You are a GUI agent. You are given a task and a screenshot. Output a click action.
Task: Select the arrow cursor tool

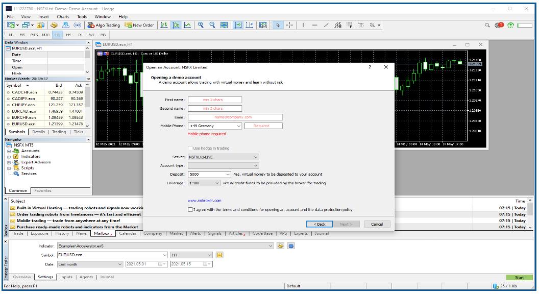[278, 25]
